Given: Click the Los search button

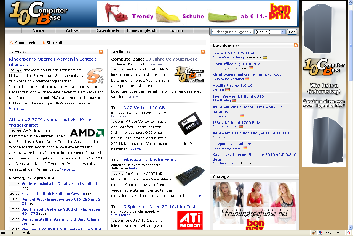Looking at the screenshot, I should click(x=292, y=32).
